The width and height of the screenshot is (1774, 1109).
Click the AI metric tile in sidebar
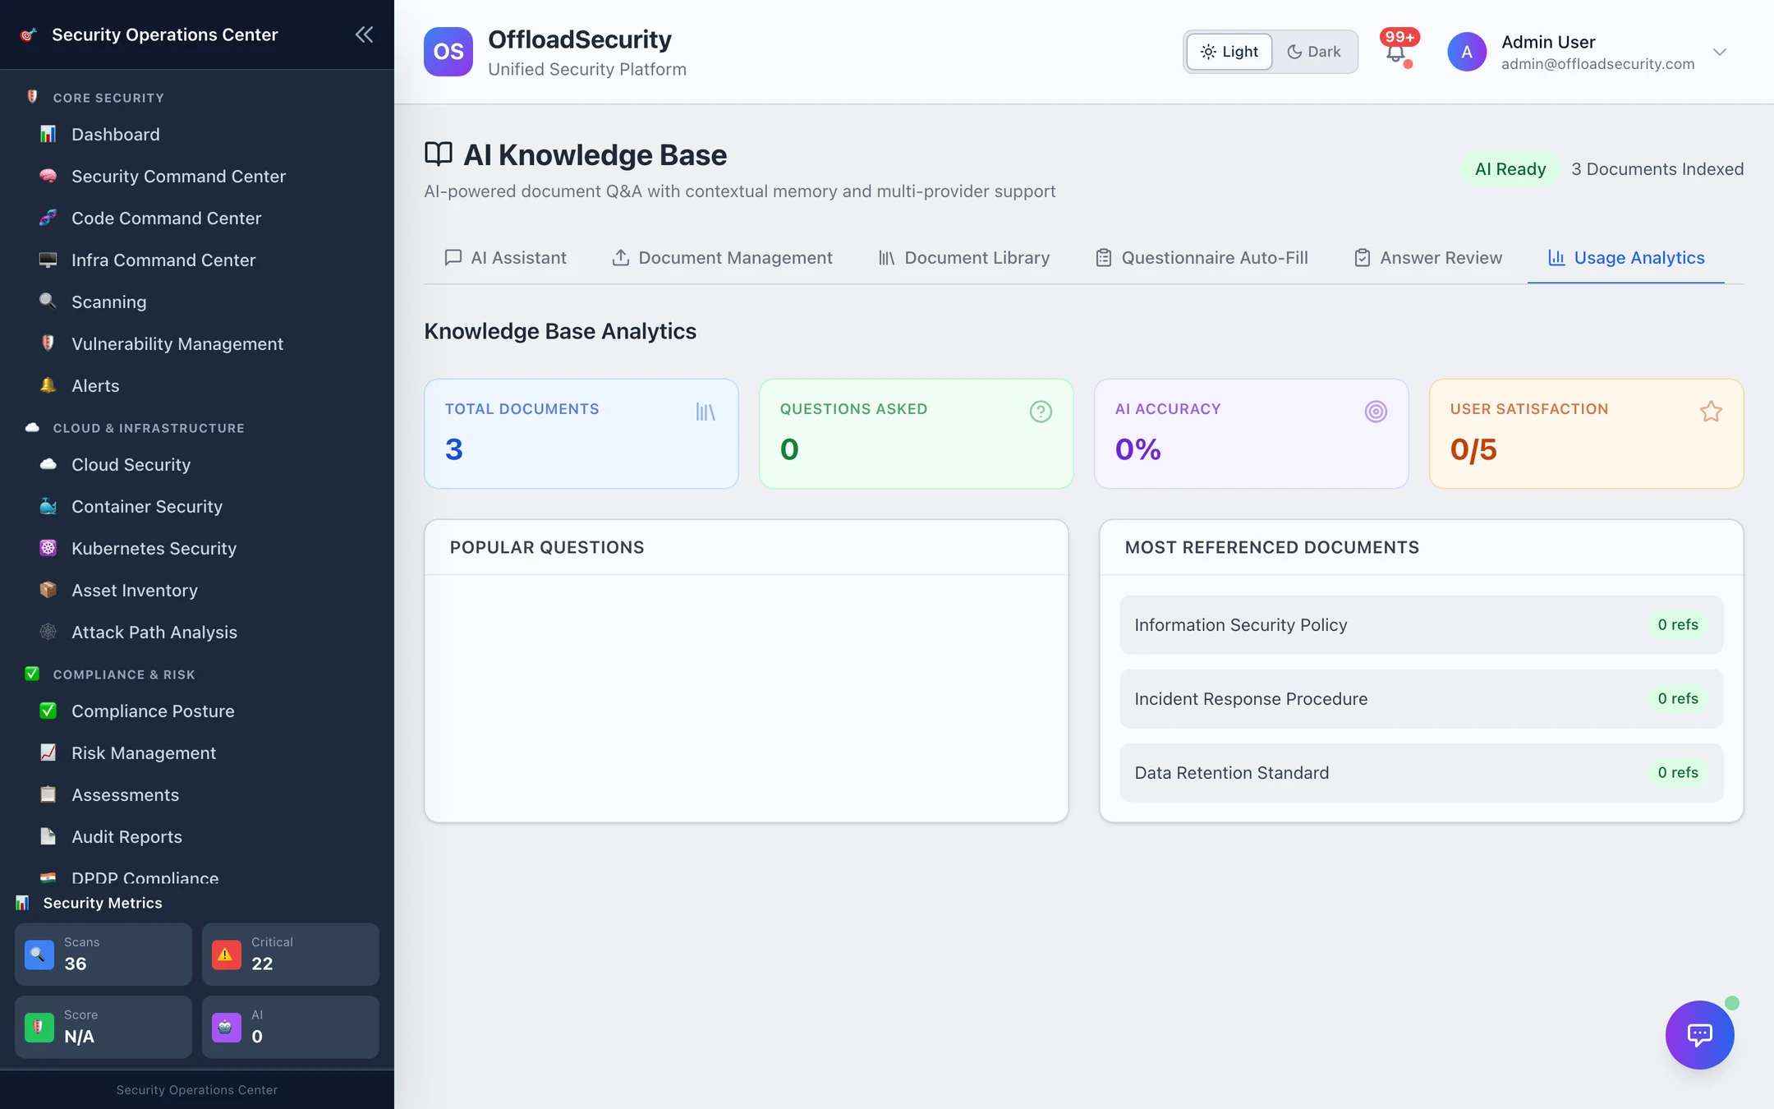[291, 1027]
